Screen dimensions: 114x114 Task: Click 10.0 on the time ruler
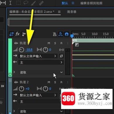[95, 34]
